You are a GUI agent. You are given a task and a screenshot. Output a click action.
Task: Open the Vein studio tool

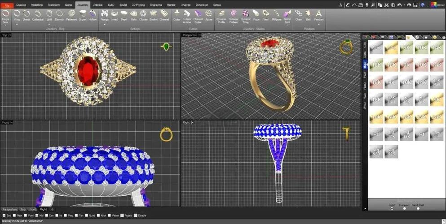266,15
